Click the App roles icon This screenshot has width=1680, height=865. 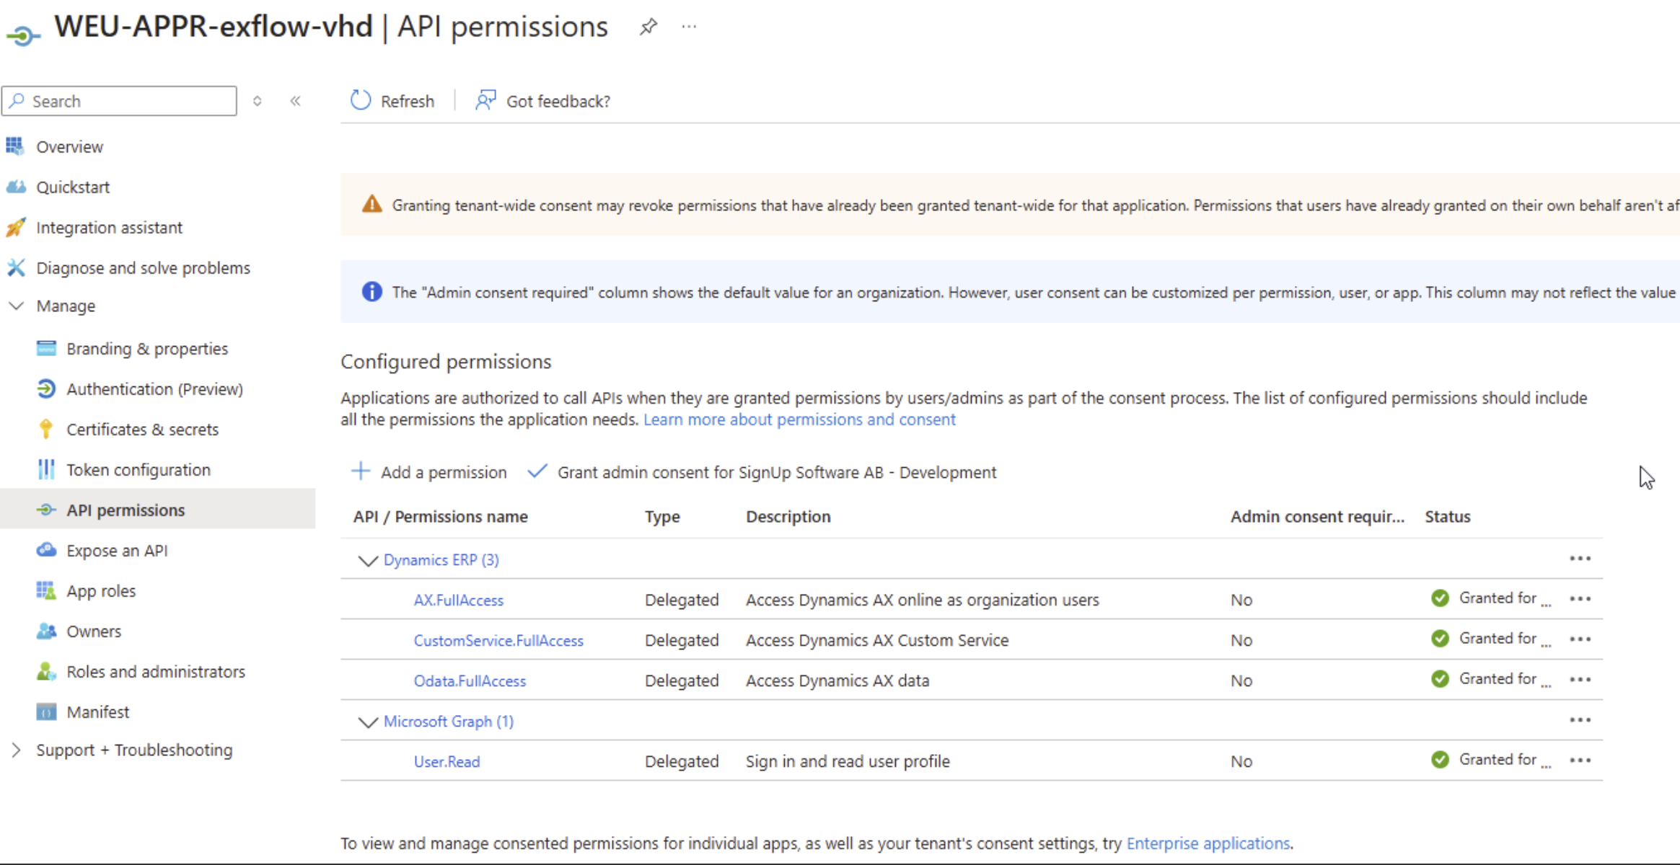[x=46, y=591]
